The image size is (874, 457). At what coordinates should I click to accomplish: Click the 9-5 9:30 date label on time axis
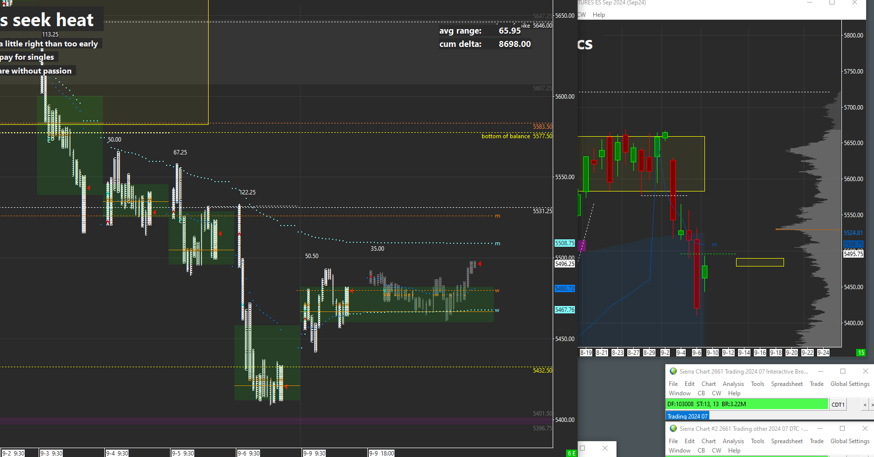click(x=183, y=453)
